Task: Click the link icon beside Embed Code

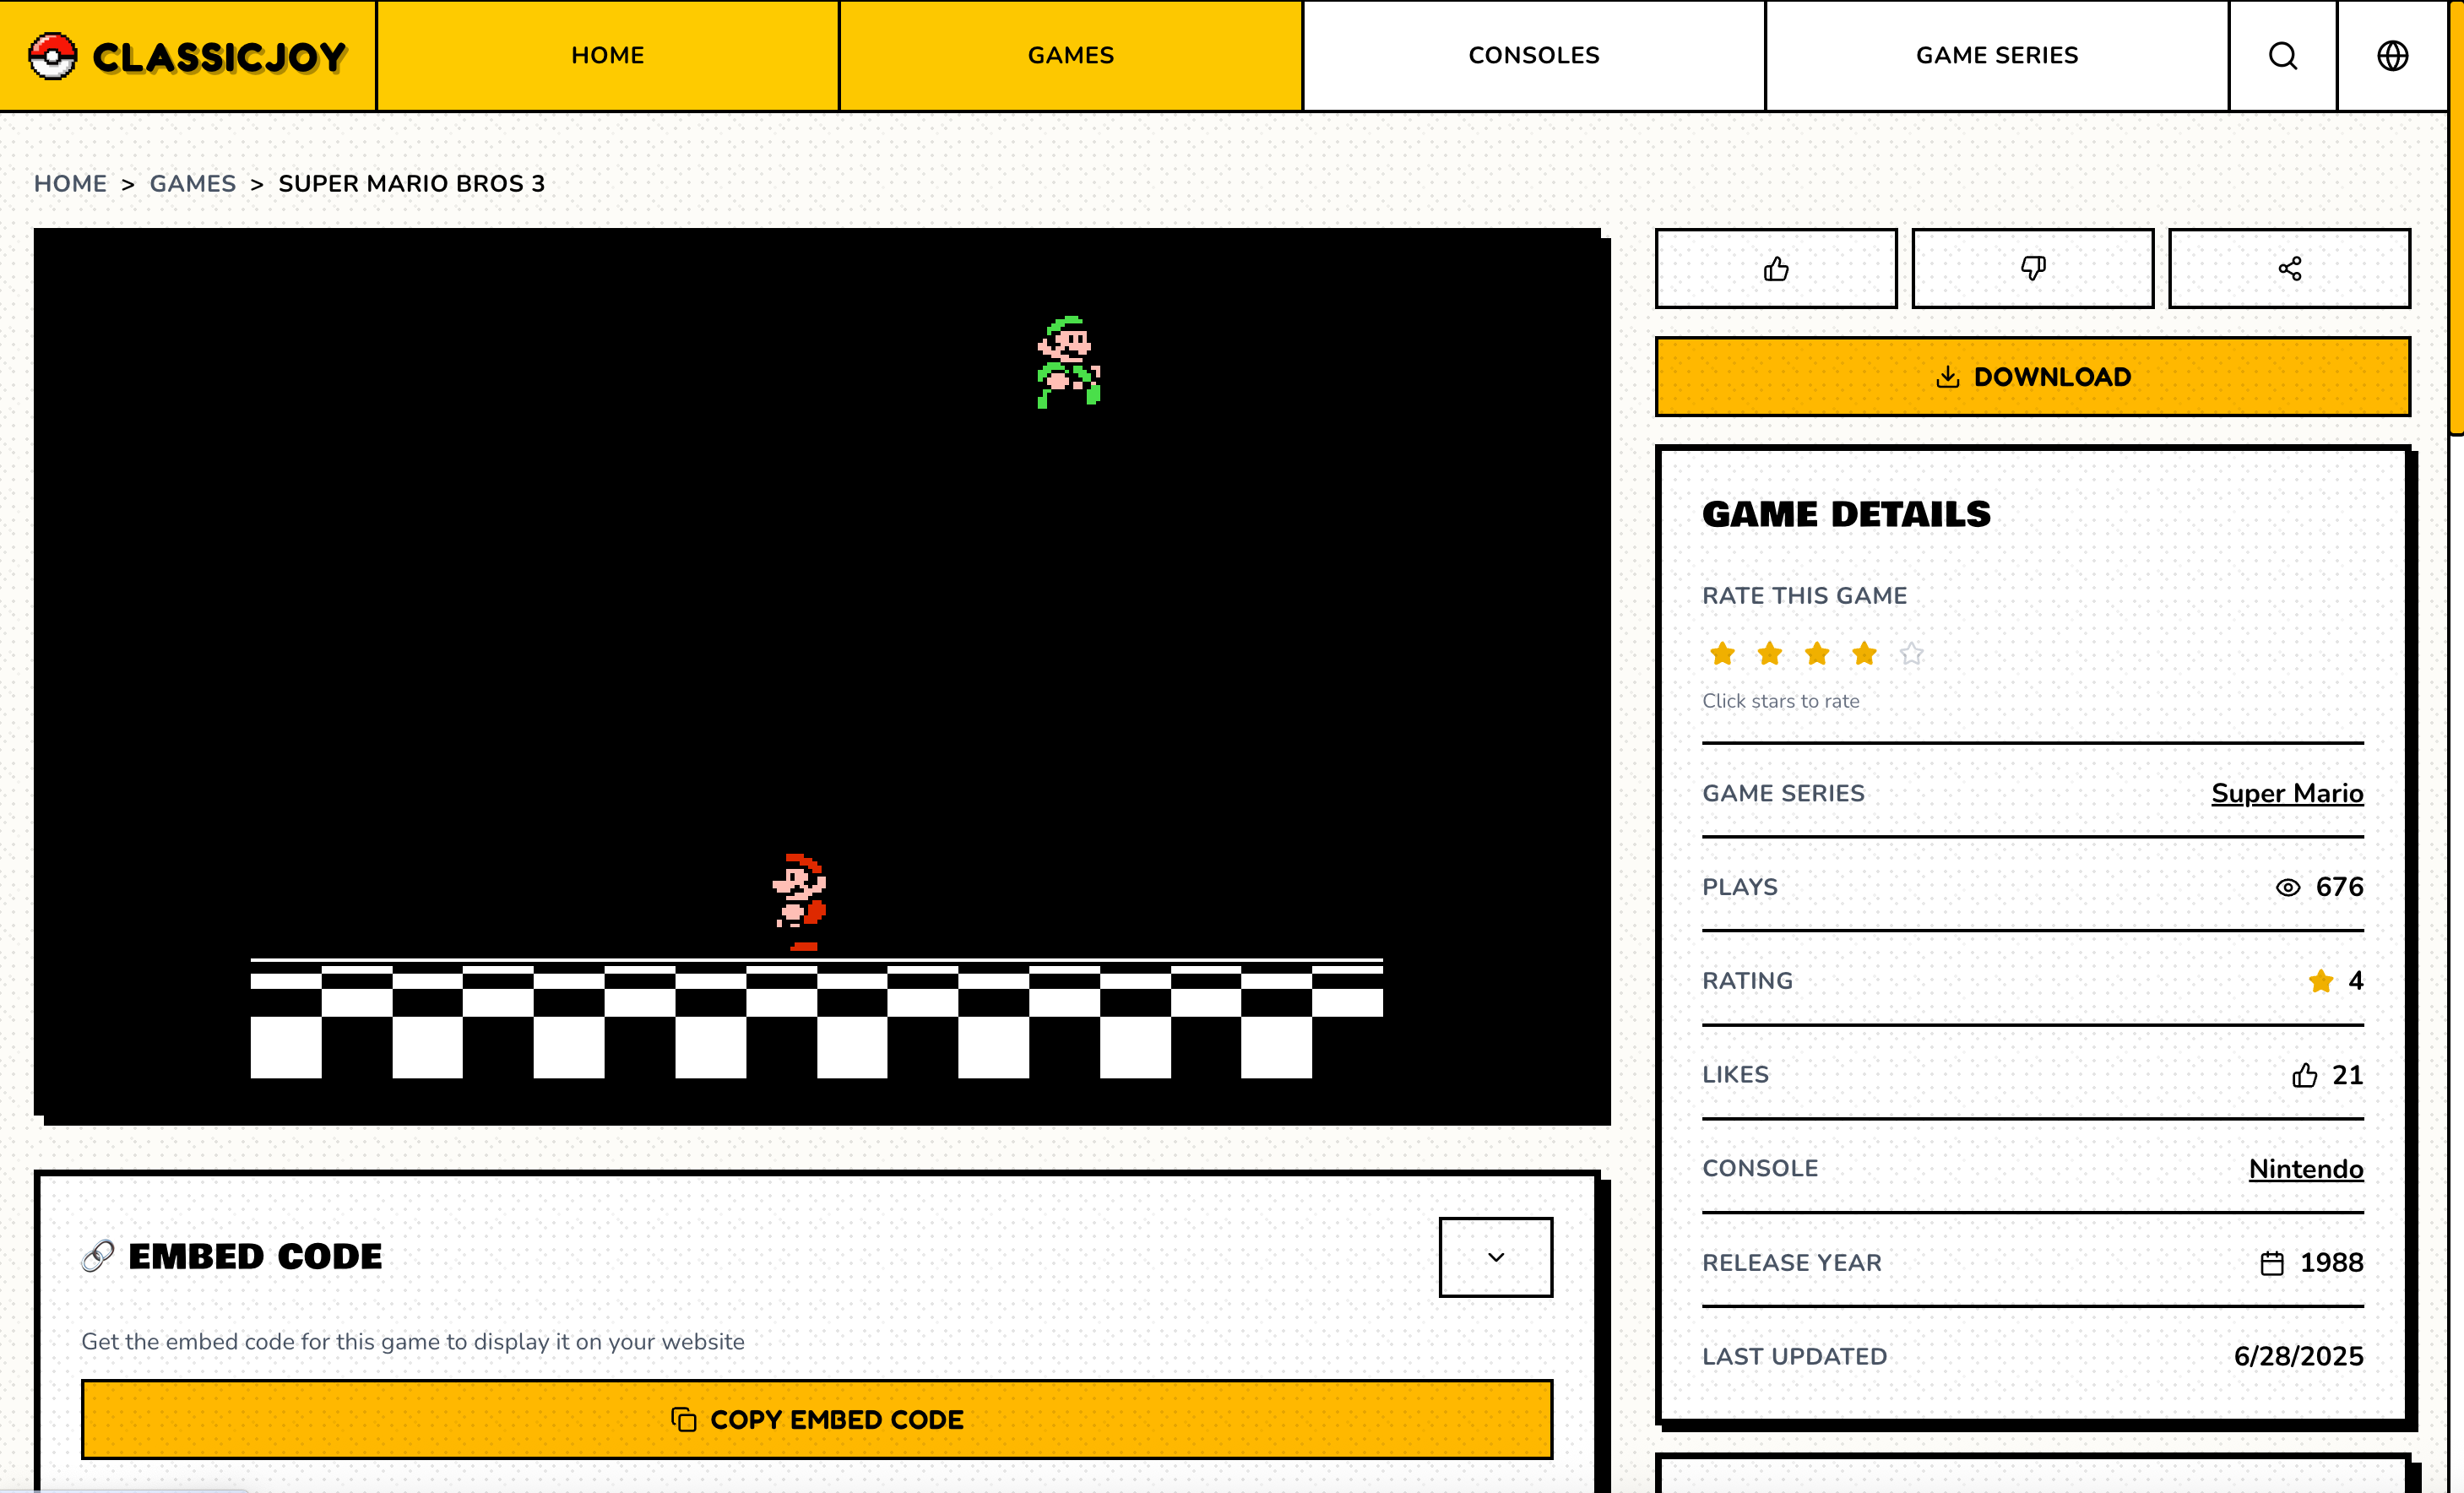Action: [x=98, y=1256]
